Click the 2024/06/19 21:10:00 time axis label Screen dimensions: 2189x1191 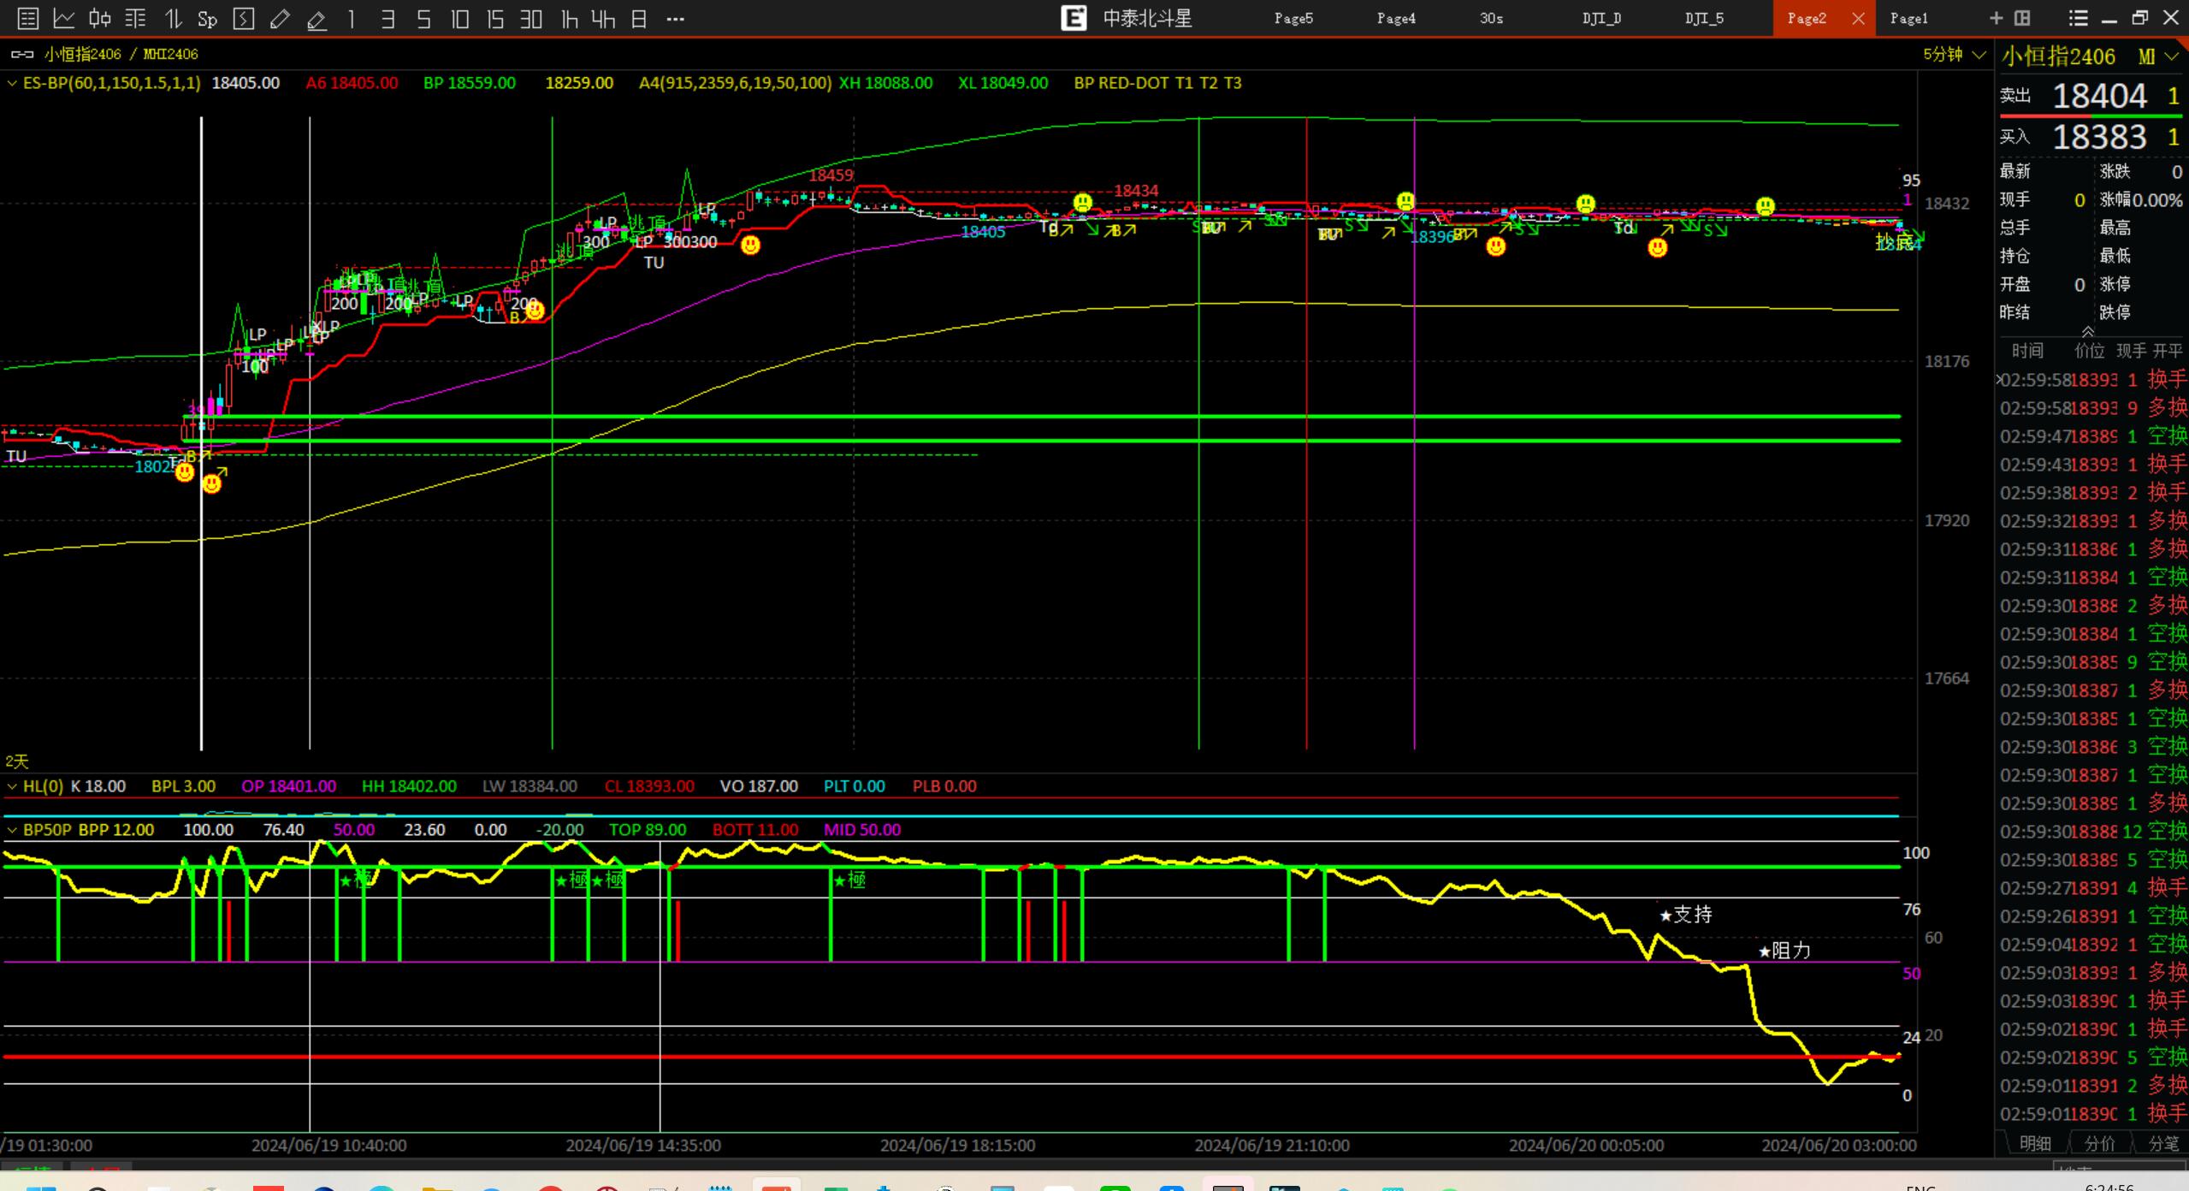click(1271, 1145)
